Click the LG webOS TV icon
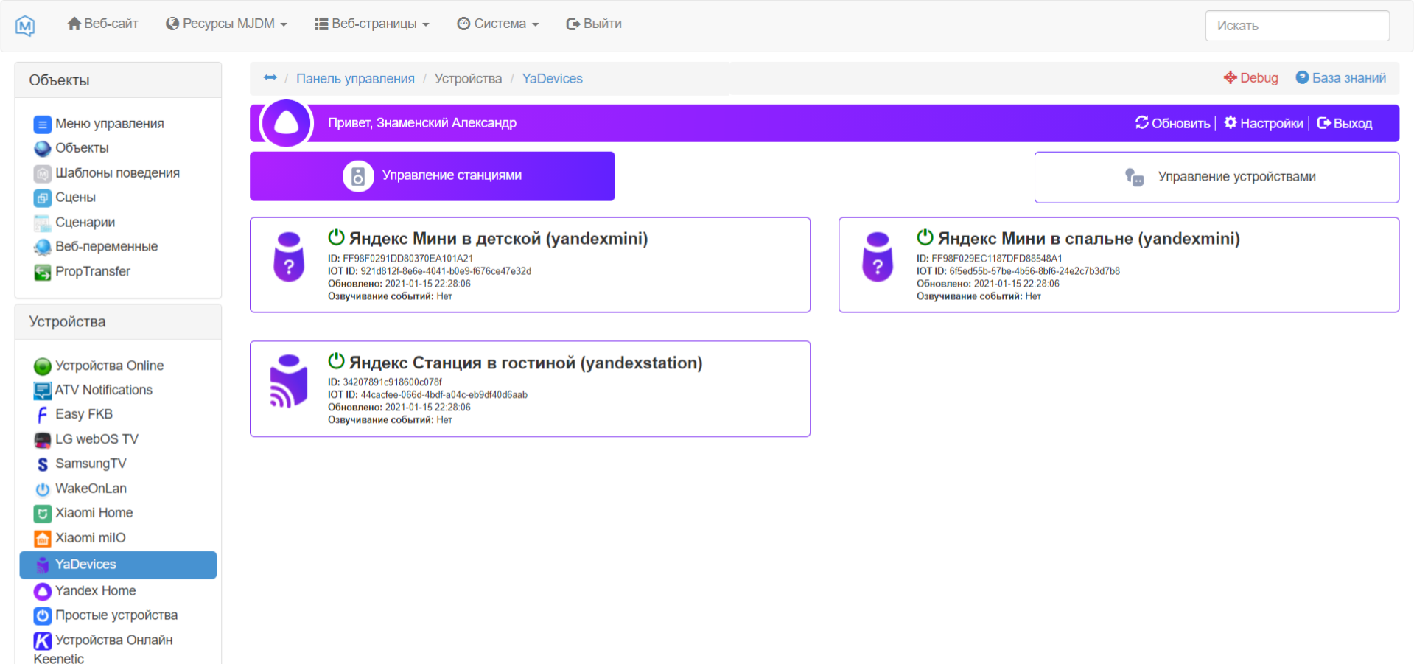Image resolution: width=1414 pixels, height=664 pixels. click(x=42, y=439)
